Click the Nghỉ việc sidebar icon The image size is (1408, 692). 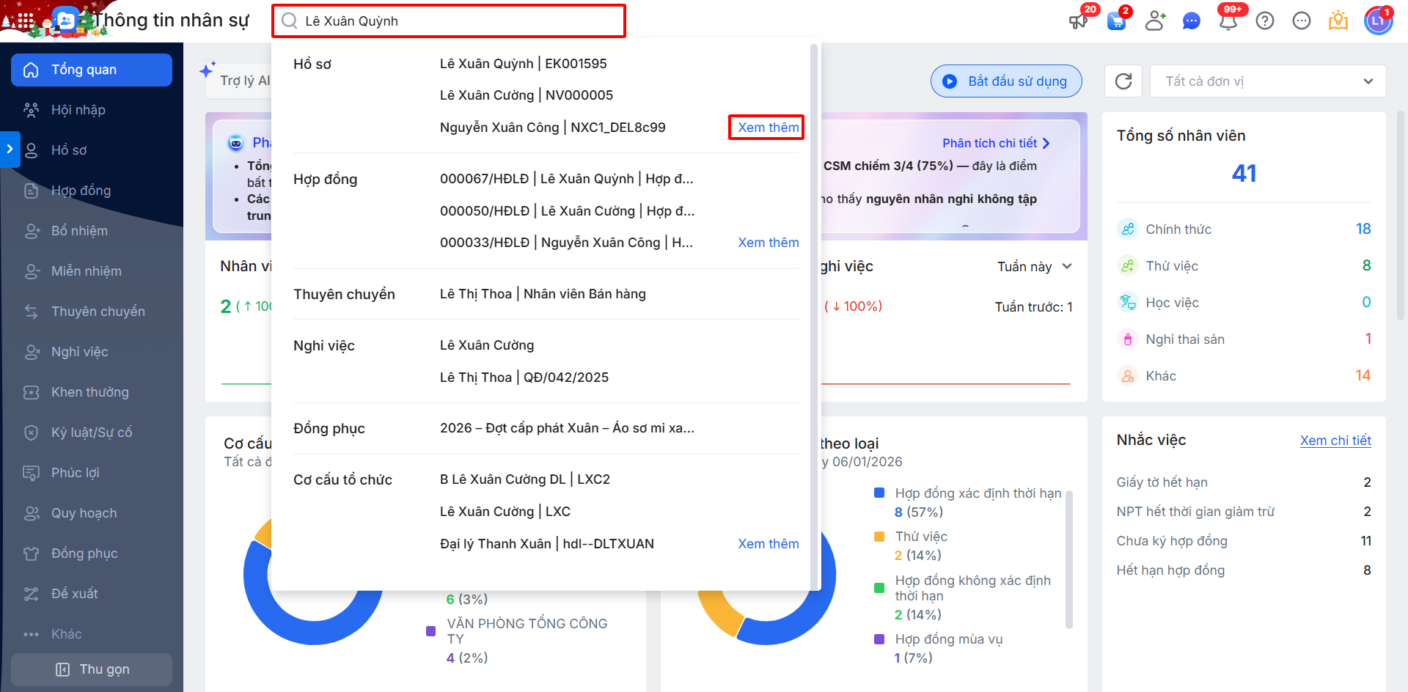coord(32,352)
